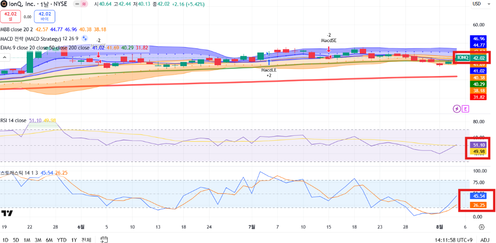Image resolution: width=496 pixels, height=243 pixels.
Task: Click the tall green candle at May 22
Action: tap(29, 62)
